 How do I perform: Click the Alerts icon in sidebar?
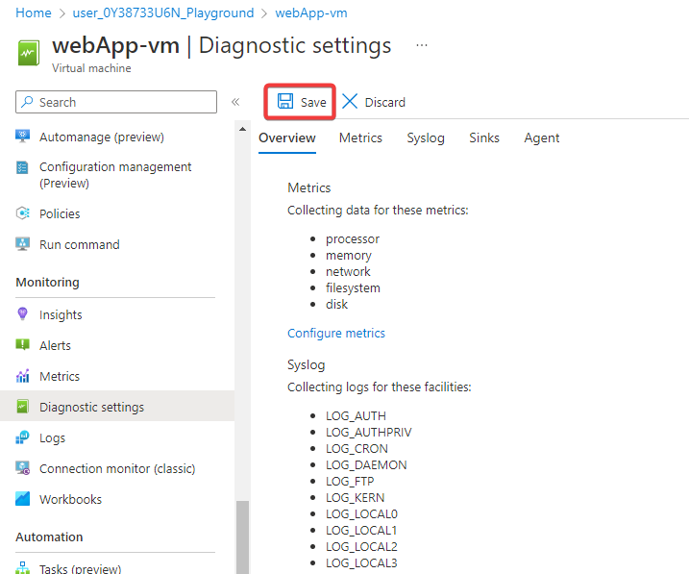(23, 345)
